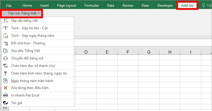The width and height of the screenshot is (212, 111).
Task: Switch to the Formulas ribbon tab
Action: [91, 6]
